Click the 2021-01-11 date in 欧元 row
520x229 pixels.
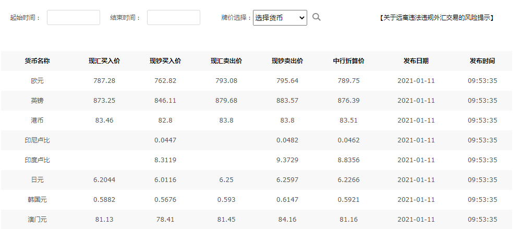416,81
